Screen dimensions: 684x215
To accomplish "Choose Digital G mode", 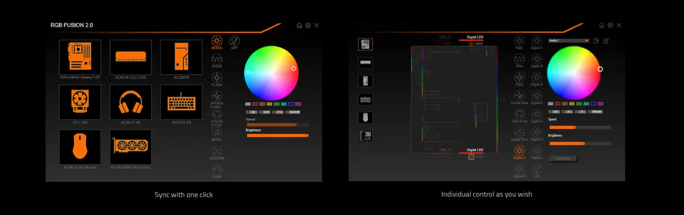I will pyautogui.click(x=537, y=115).
